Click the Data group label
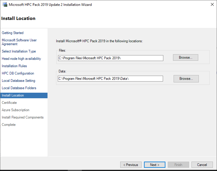Image resolution: width=217 pixels, height=171 pixels. (x=62, y=71)
